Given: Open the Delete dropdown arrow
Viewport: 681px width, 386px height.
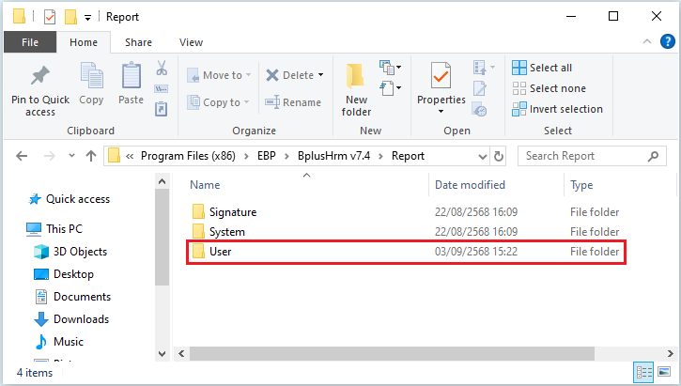Looking at the screenshot, I should (x=320, y=75).
